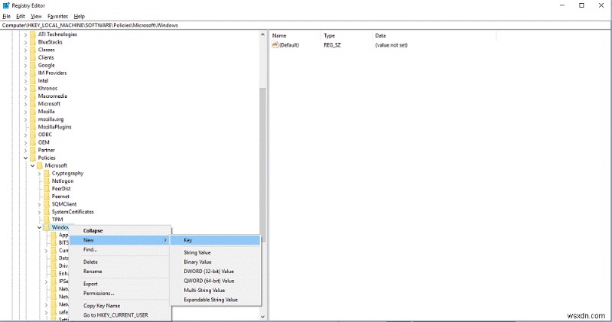Expand the Macromedia registry key

[25, 96]
